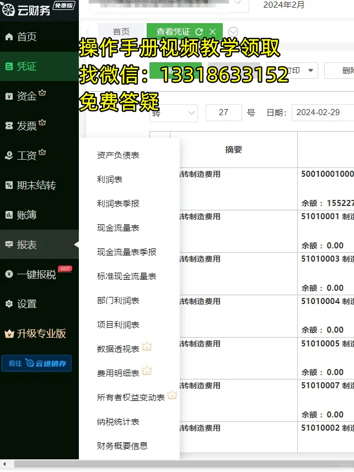Screen dimensions: 354x472
Task: Click the crown badge beside 费用明细表
Action: click(x=147, y=371)
